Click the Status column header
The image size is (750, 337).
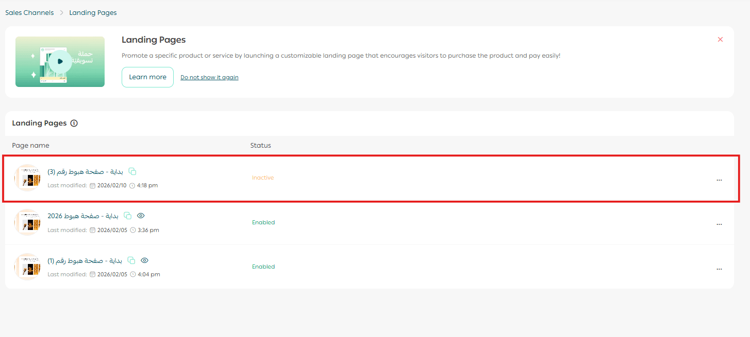[260, 146]
